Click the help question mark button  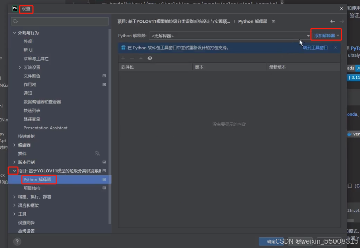pos(17,242)
